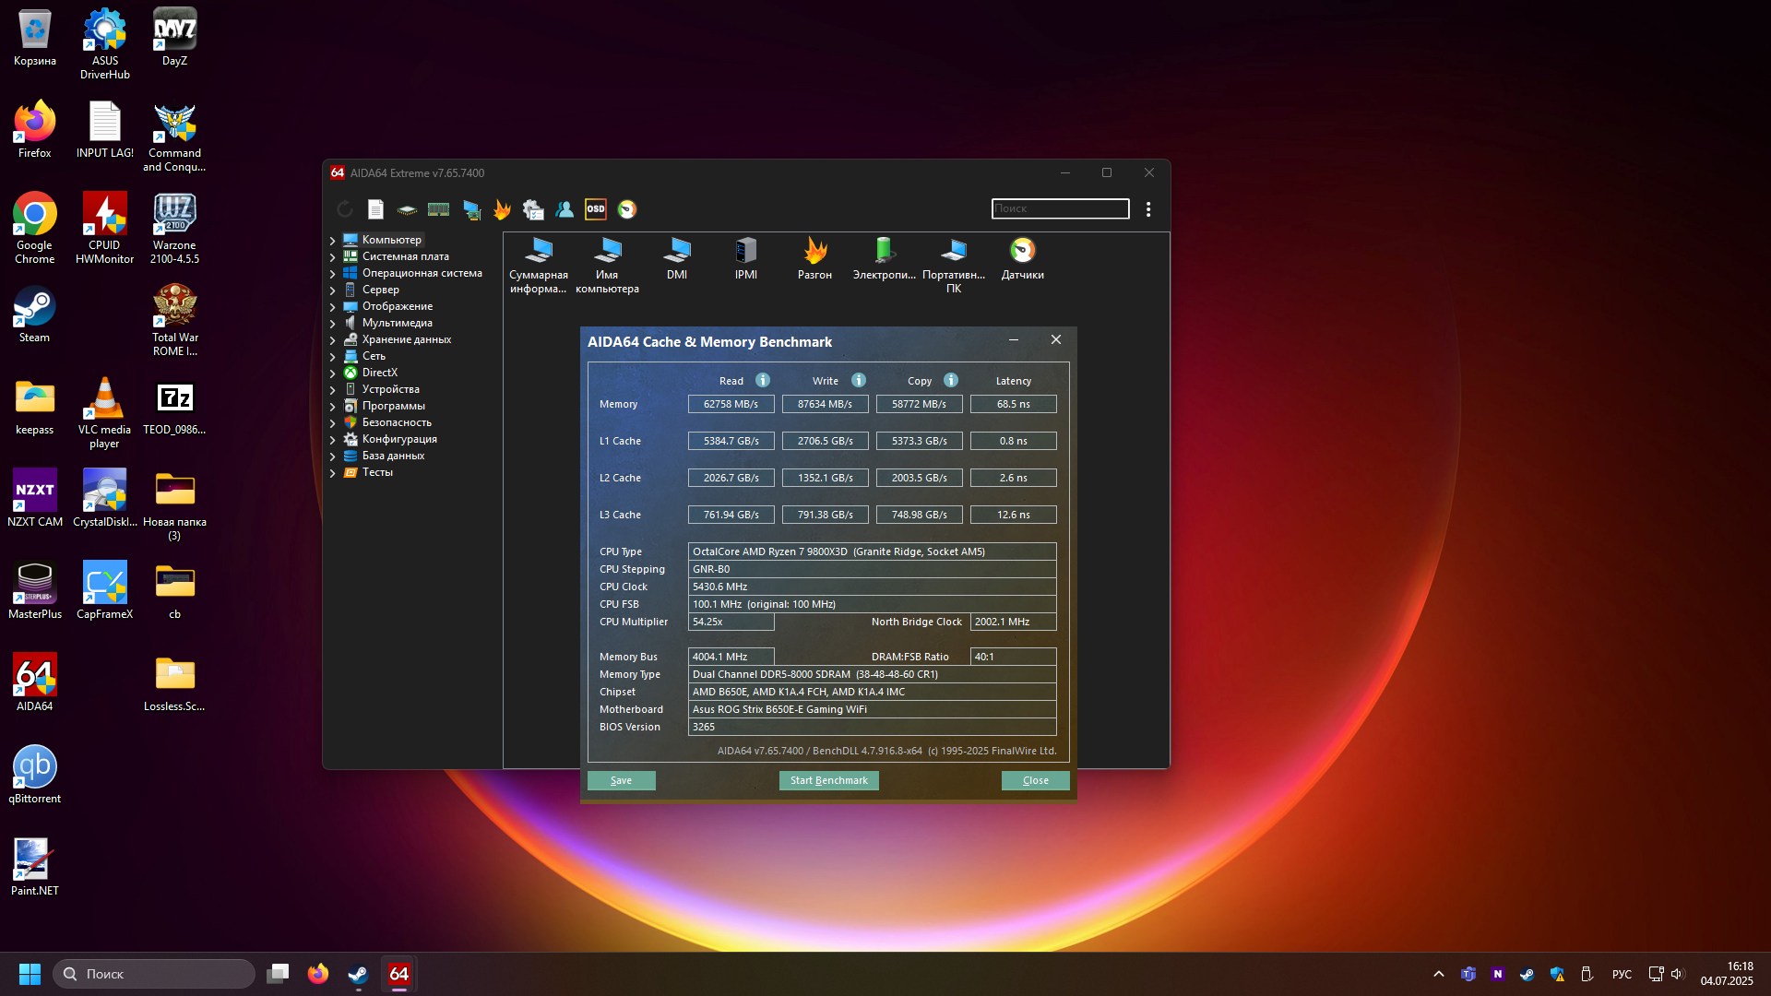The image size is (1771, 996).
Task: Open the three-dot menu in AIDA64
Action: point(1148,209)
